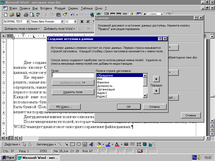Click the Format Painter brush icon
Screen dimensions: 215x161
[65, 15]
